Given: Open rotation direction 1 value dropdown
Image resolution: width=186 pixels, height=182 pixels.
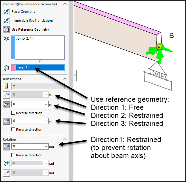Looking at the screenshot, I should pyautogui.click(x=46, y=147).
